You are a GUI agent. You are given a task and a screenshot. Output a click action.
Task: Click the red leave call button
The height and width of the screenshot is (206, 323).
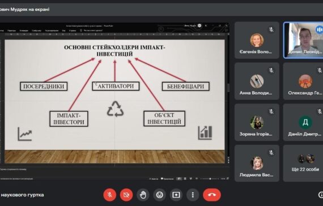pyautogui.click(x=212, y=195)
